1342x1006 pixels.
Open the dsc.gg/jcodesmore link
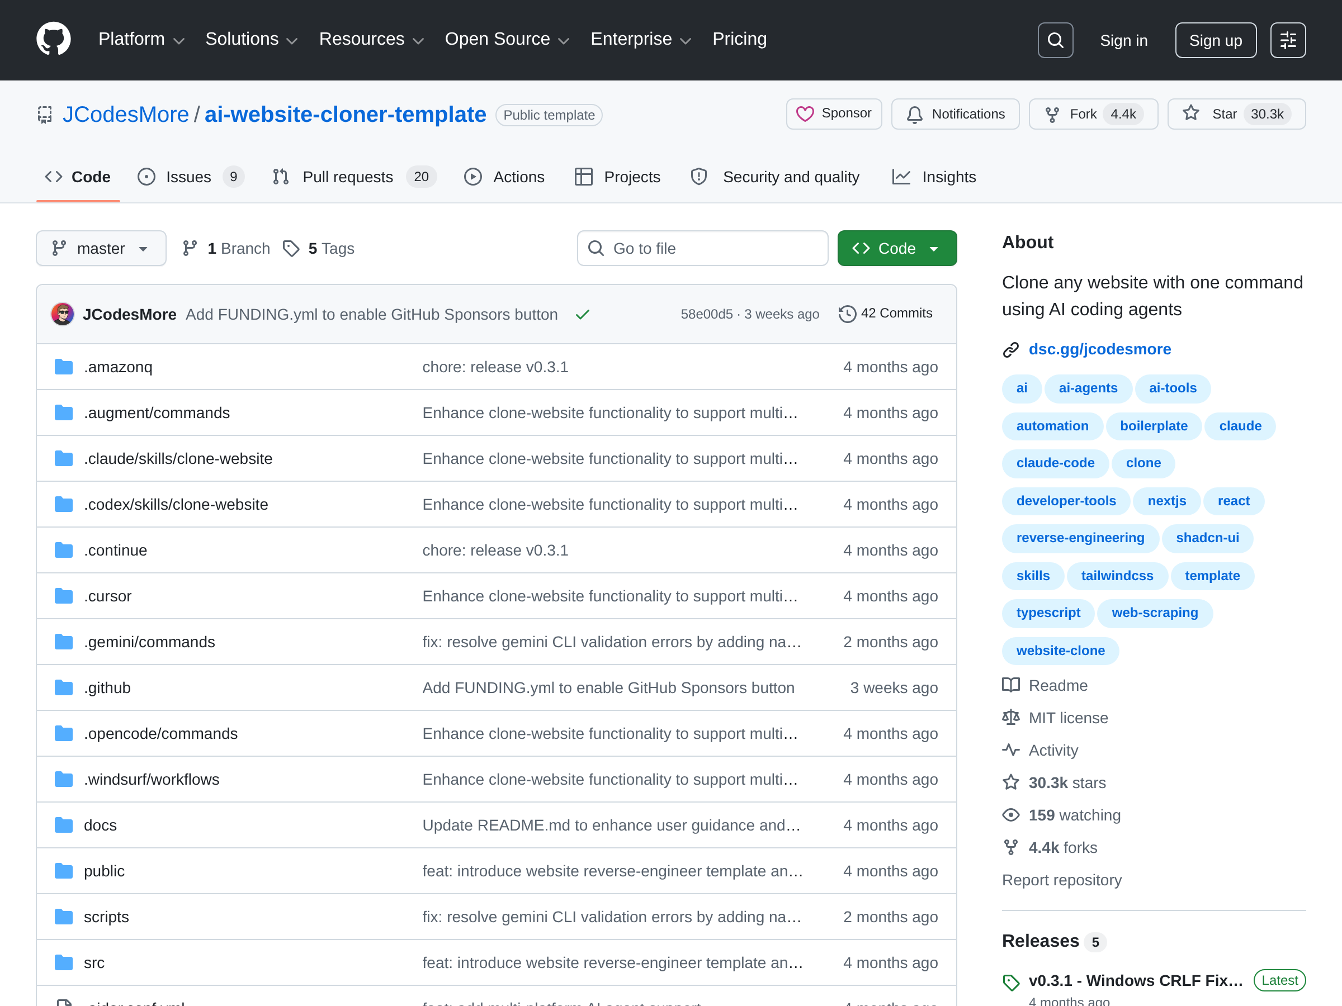[1099, 349]
